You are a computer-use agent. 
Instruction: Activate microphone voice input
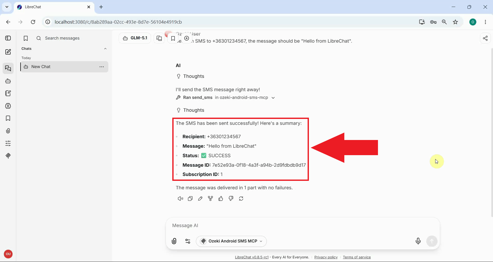[x=418, y=241]
